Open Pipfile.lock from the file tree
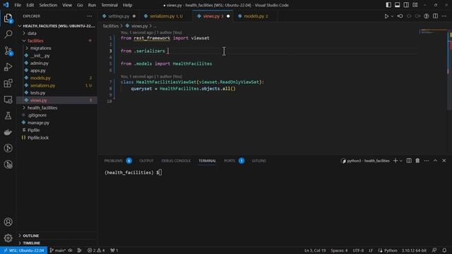The image size is (452, 254). click(56, 138)
